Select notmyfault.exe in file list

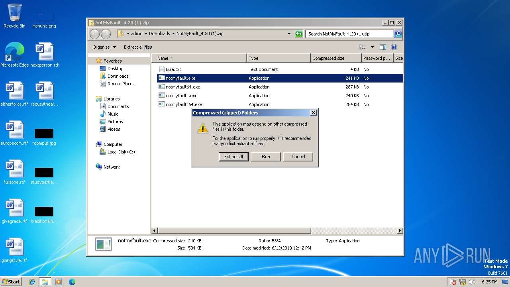click(280, 78)
